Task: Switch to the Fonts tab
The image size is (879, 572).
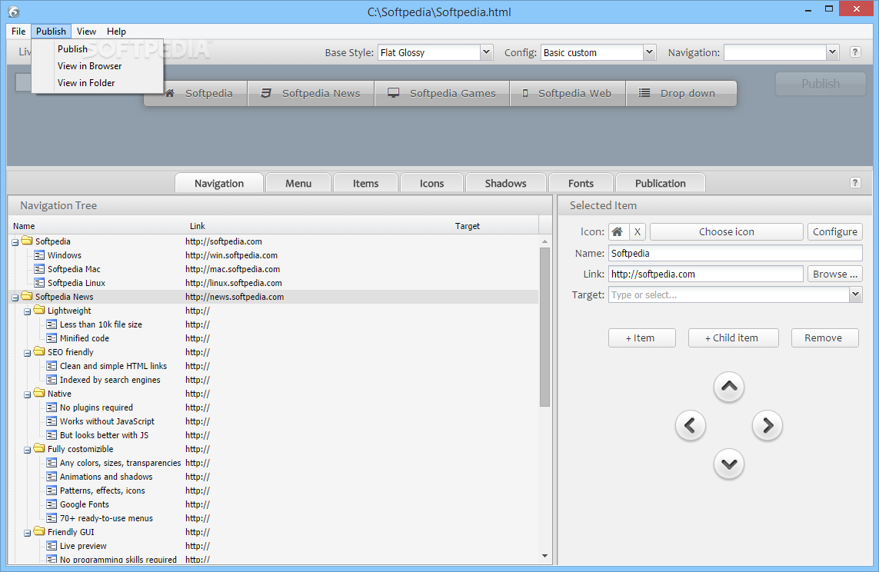Action: [581, 183]
